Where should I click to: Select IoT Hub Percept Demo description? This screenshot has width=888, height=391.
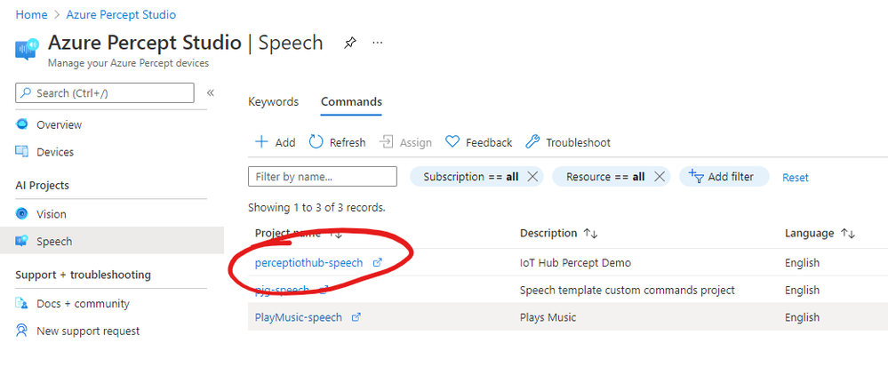575,262
